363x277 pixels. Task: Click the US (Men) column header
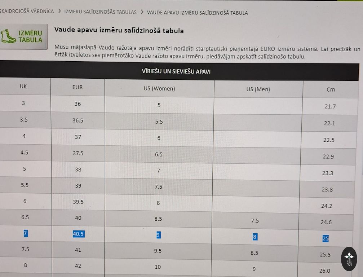[258, 89]
